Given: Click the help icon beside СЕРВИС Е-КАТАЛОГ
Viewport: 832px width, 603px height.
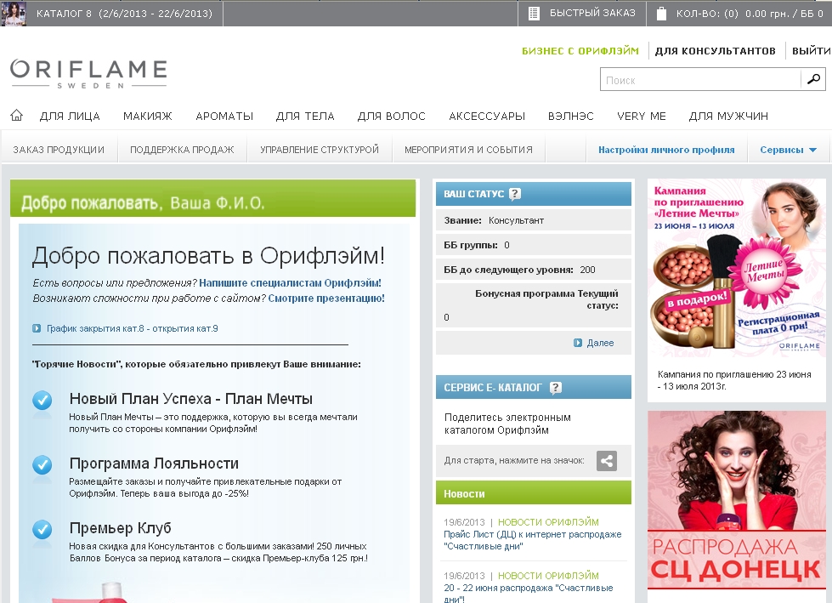Looking at the screenshot, I should coord(555,388).
